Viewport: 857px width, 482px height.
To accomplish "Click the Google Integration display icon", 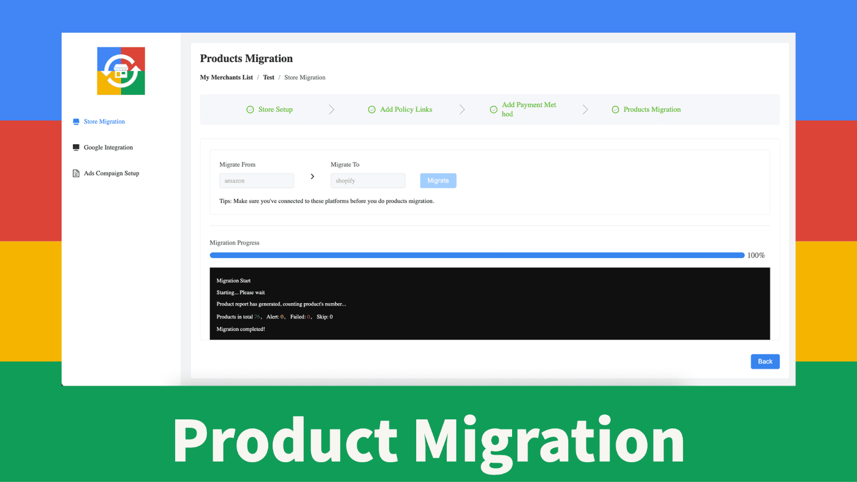I will [x=76, y=147].
